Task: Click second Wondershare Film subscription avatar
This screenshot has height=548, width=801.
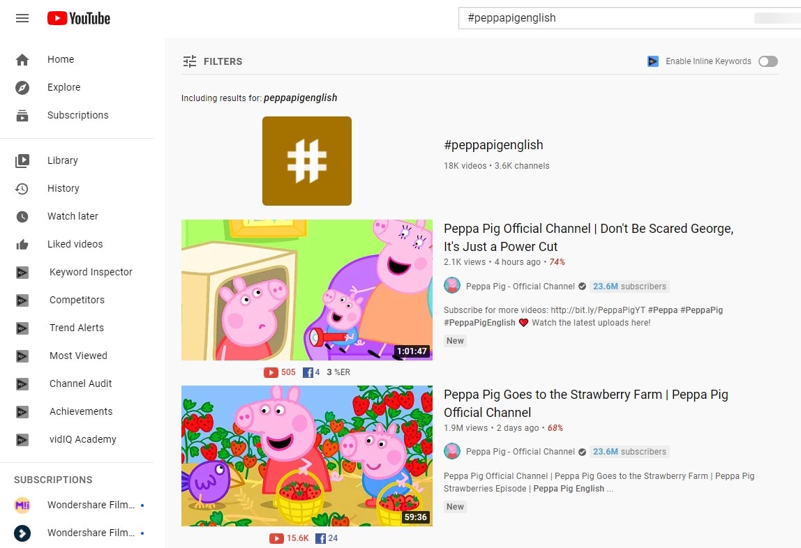Action: click(x=22, y=533)
